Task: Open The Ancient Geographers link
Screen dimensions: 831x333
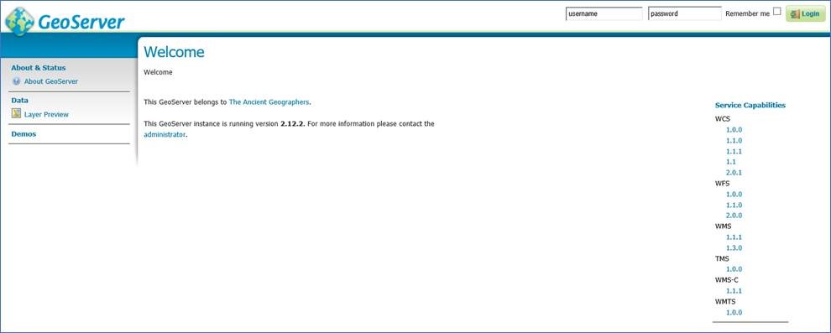Action: (269, 101)
